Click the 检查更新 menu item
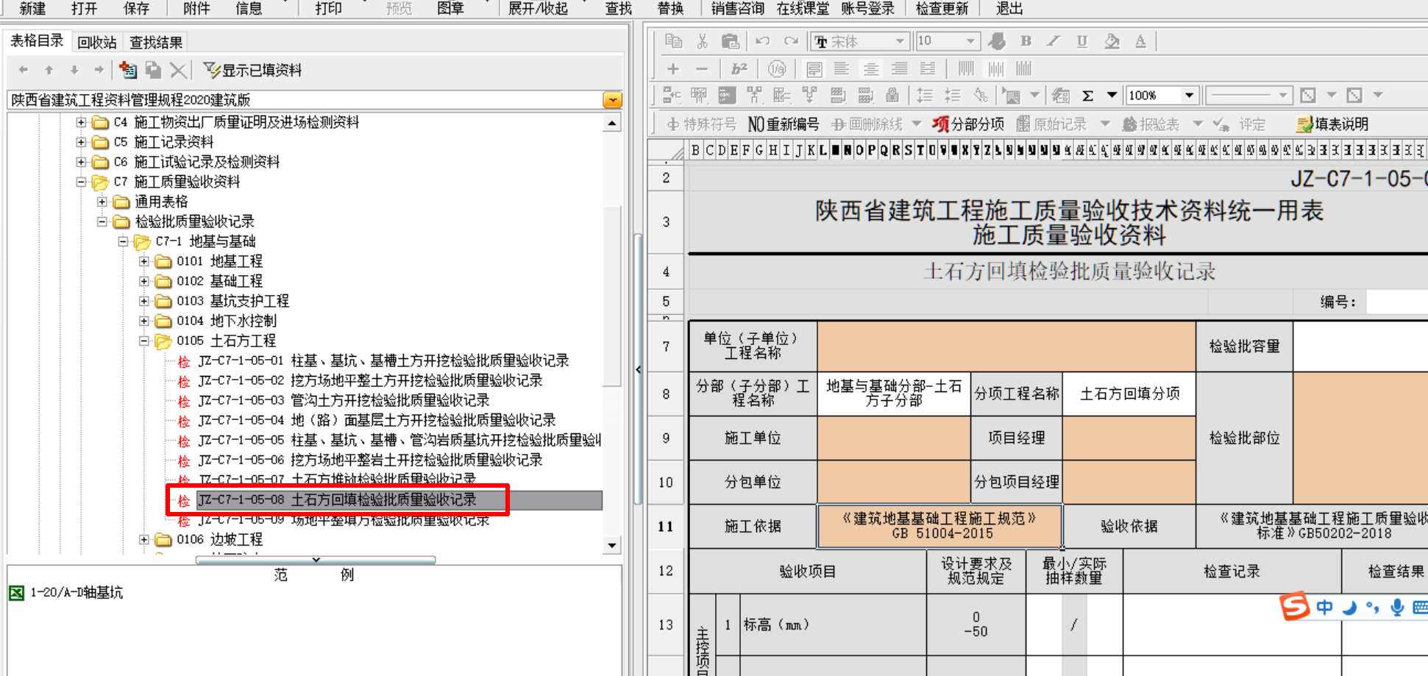 [x=942, y=8]
